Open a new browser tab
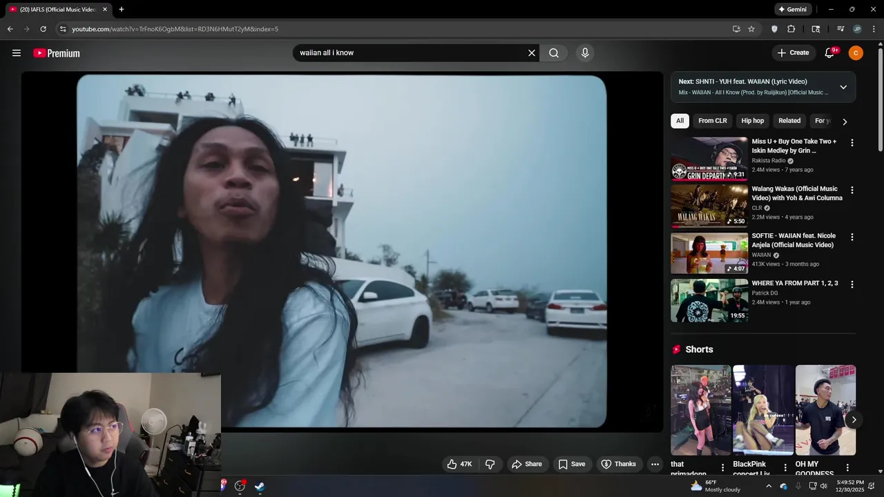 click(x=122, y=10)
